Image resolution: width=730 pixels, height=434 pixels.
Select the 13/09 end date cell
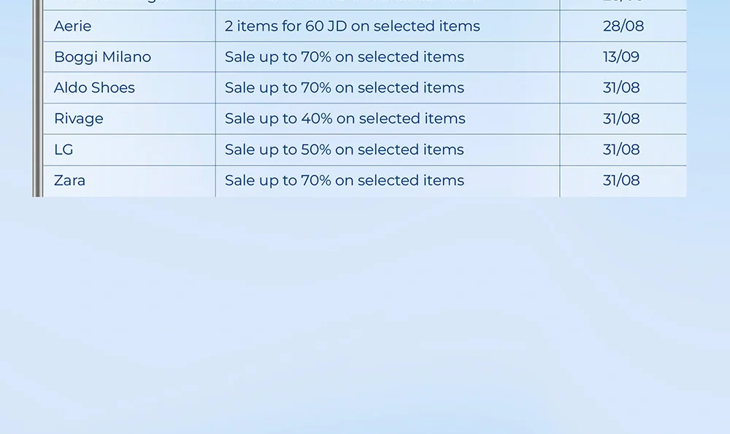coord(621,57)
